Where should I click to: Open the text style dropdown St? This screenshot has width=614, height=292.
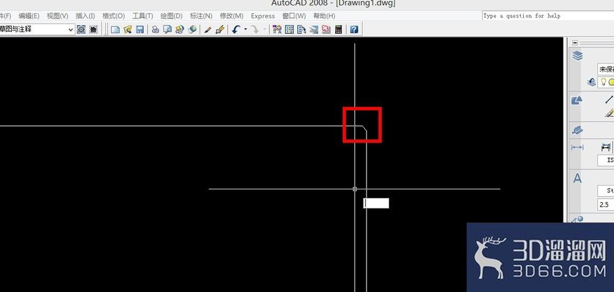coord(606,191)
